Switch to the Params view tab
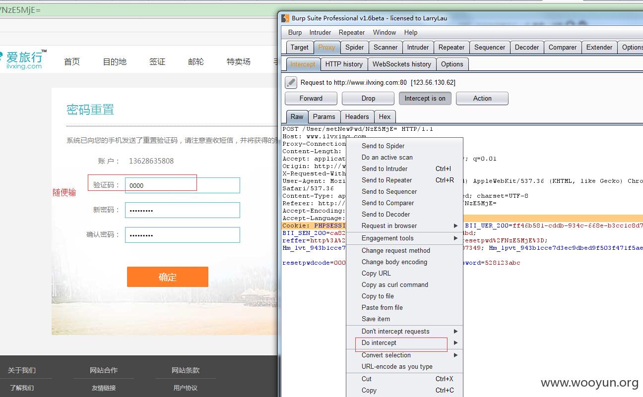Screen dimensions: 643x397 click(324, 116)
